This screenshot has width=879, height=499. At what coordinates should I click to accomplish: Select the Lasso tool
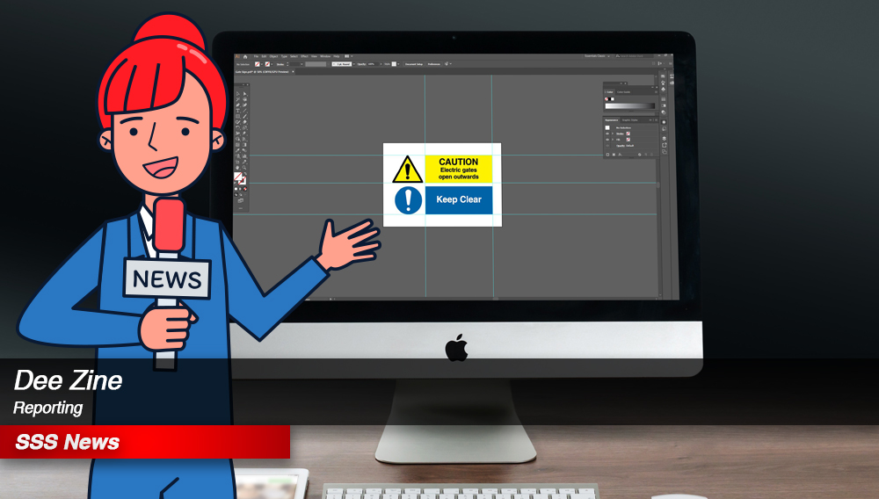pos(244,99)
